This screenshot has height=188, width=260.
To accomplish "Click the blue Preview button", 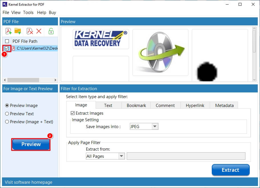I will pos(31,144).
